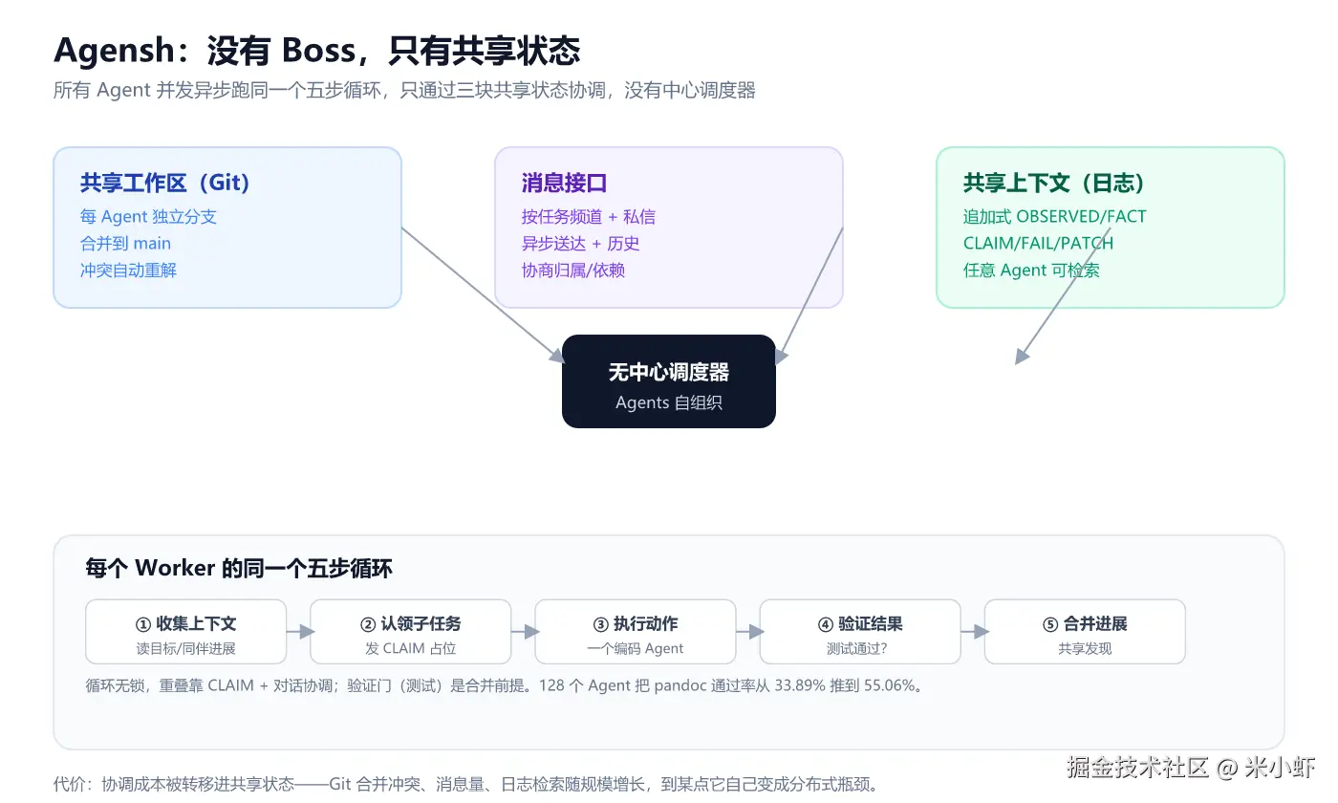Click the '消息接口' card heading
The image size is (1338, 803).
coord(564,183)
